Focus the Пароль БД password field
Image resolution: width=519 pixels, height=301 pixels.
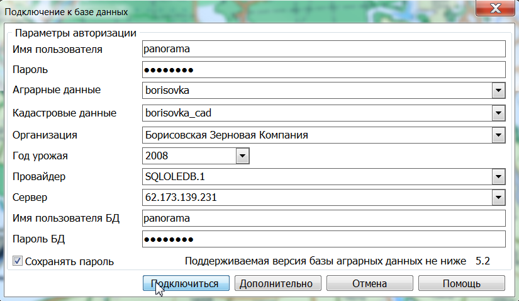pyautogui.click(x=324, y=239)
